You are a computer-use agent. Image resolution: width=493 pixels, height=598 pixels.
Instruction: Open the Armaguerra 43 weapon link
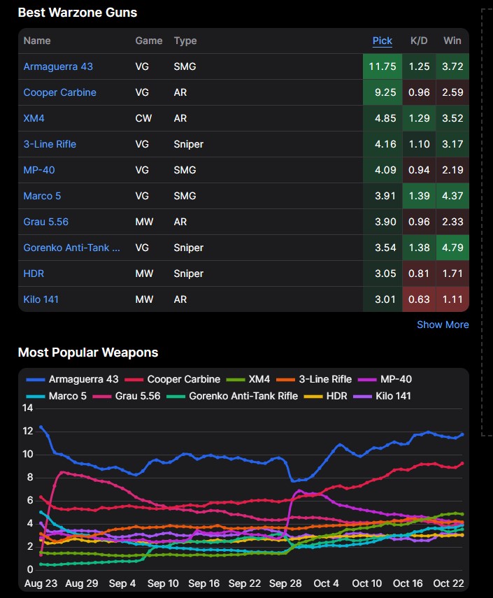tap(58, 66)
